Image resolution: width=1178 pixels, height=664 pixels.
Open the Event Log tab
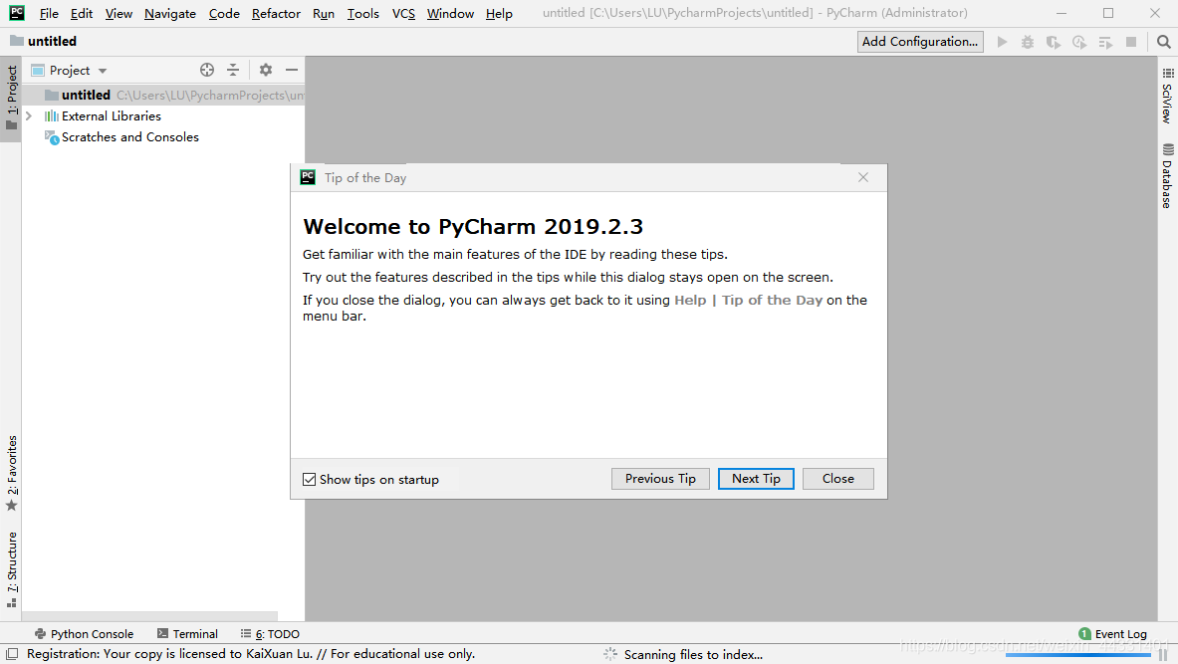point(1112,634)
